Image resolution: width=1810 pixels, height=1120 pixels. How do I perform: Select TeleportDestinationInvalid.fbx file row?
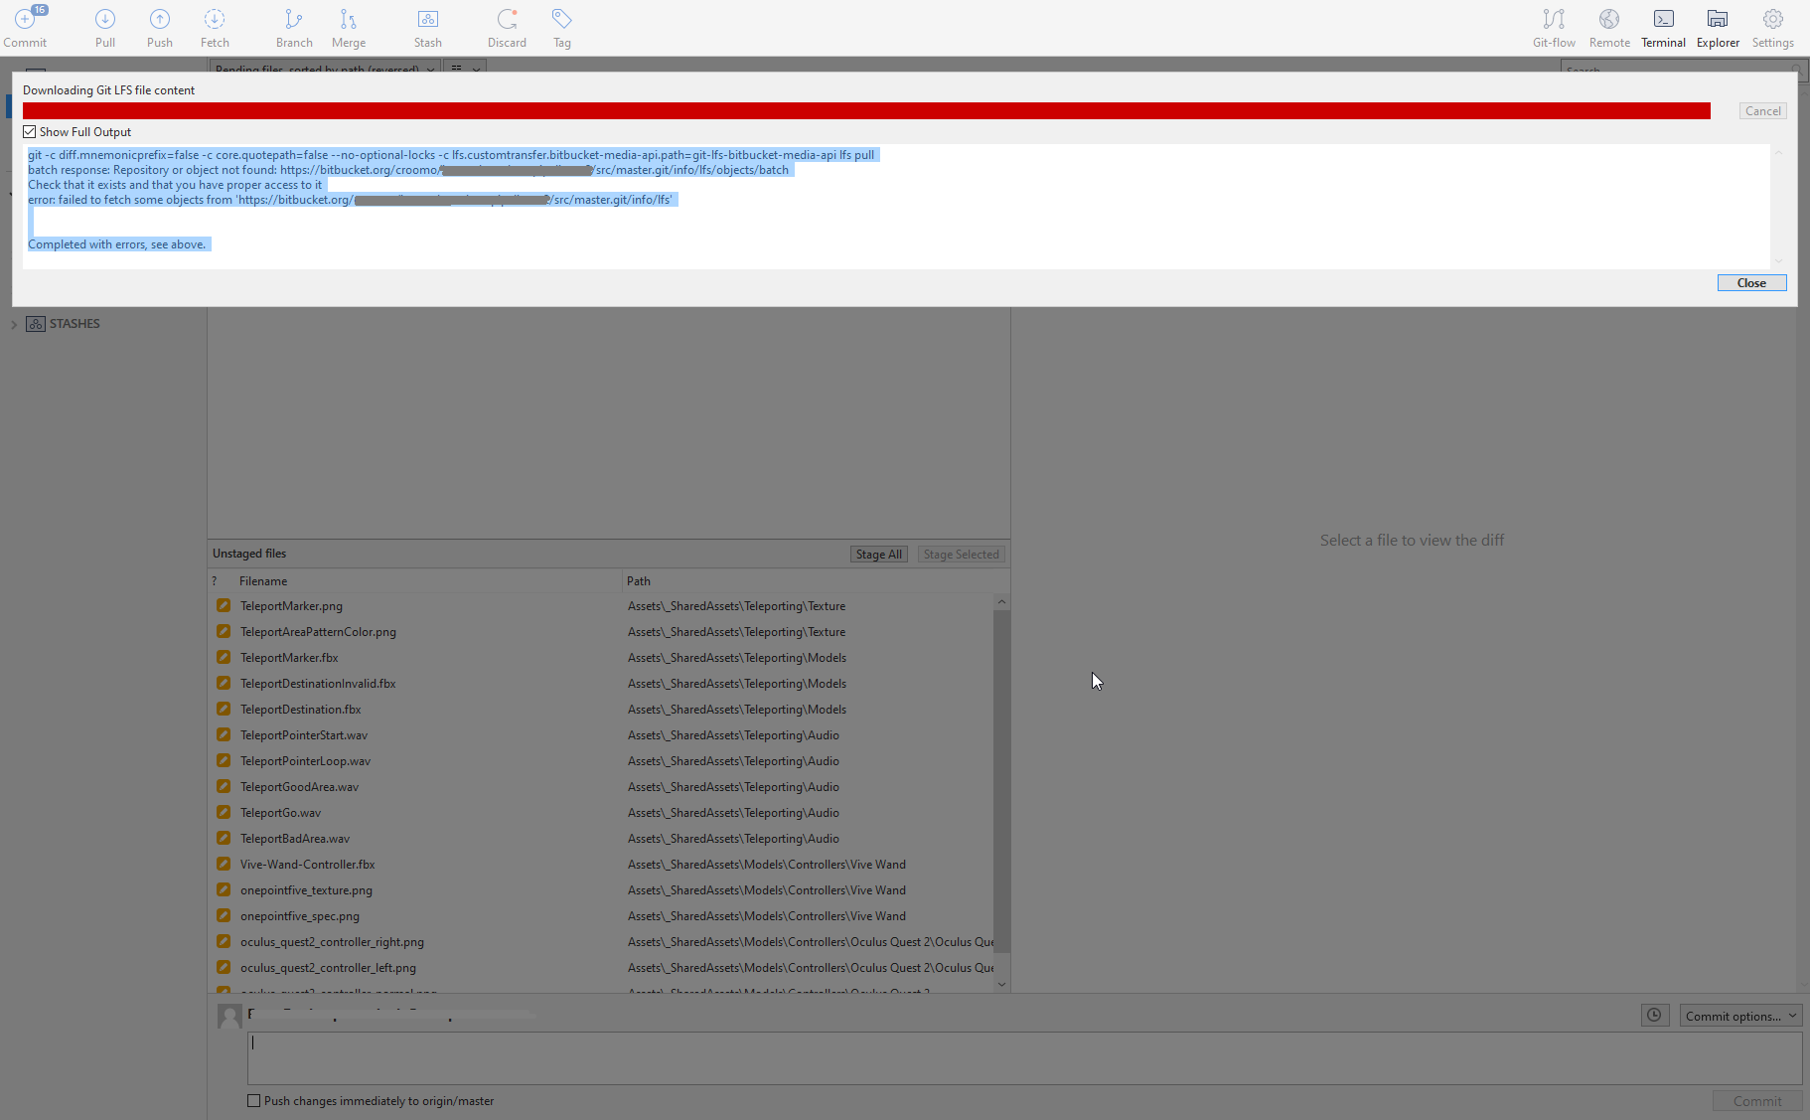(x=601, y=684)
